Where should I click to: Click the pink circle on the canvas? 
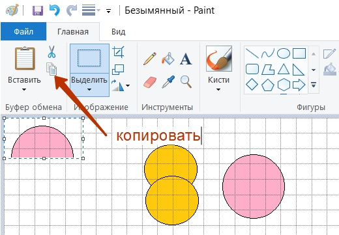click(x=254, y=186)
